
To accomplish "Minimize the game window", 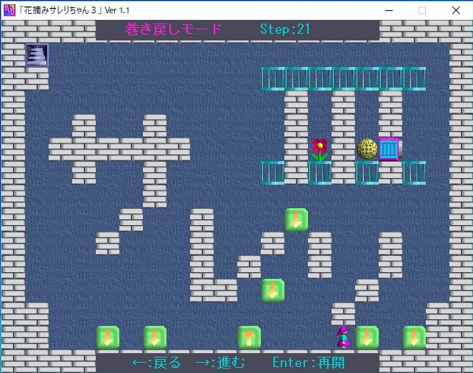I will click(x=388, y=10).
